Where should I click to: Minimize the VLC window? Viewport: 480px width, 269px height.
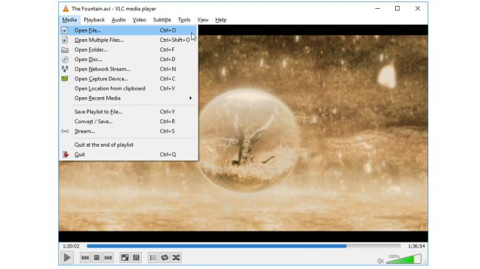point(377,9)
